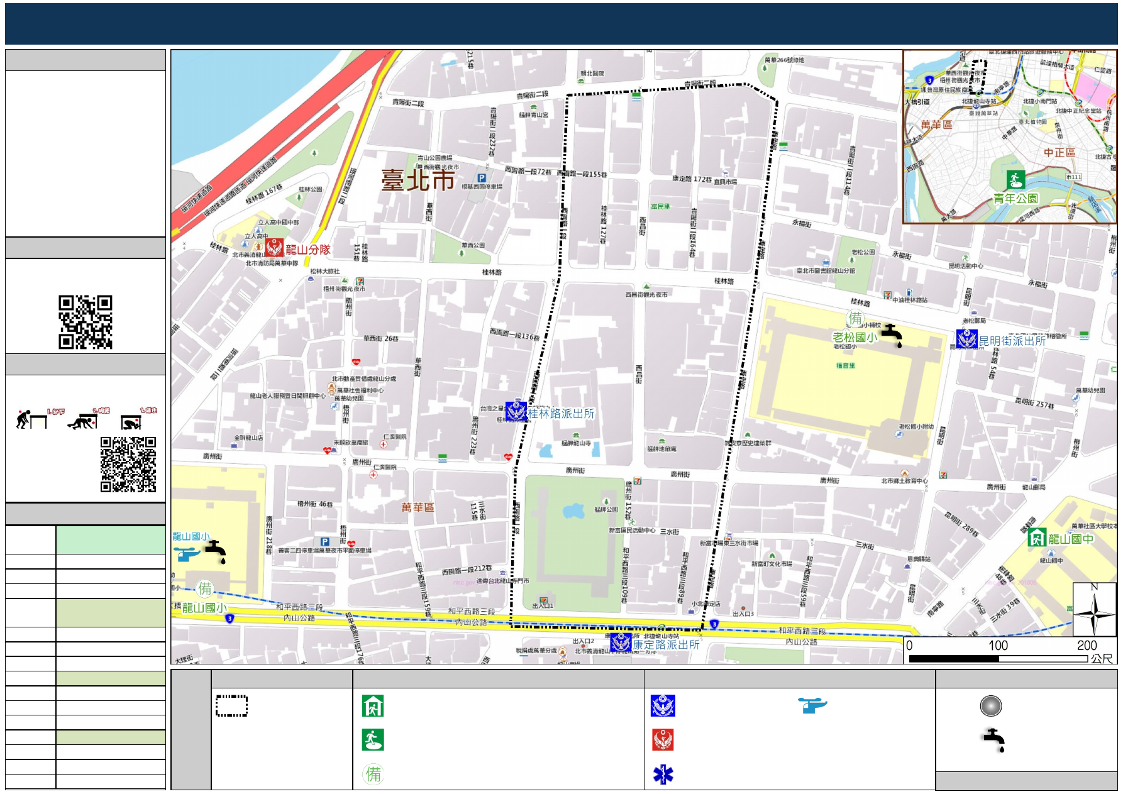Click the water faucet icon at 老松國小
The image size is (1123, 794).
(892, 334)
